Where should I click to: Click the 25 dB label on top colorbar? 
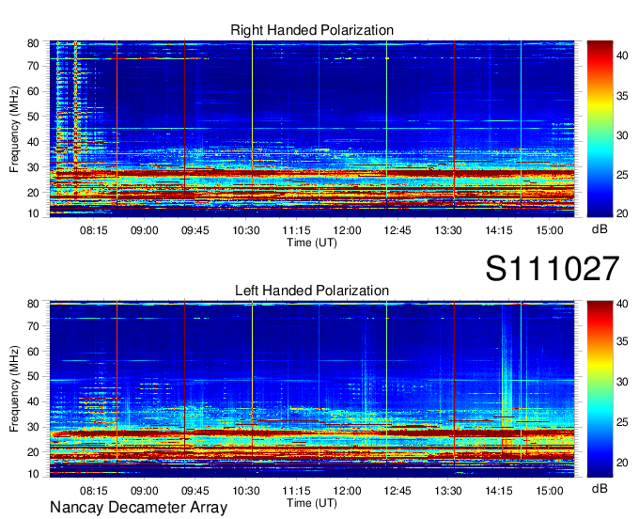point(622,175)
